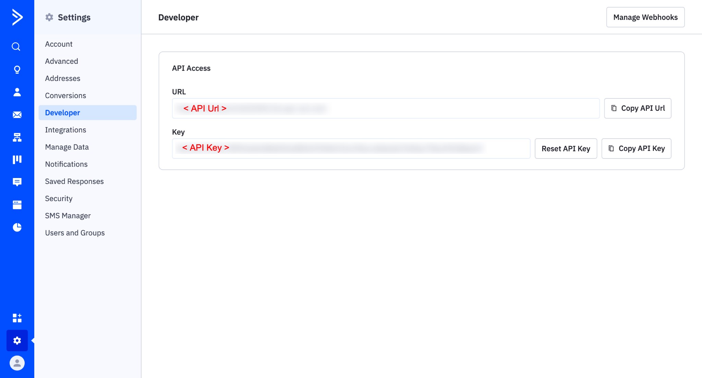This screenshot has height=378, width=702.
Task: Open Automations flowchart icon
Action: [17, 137]
